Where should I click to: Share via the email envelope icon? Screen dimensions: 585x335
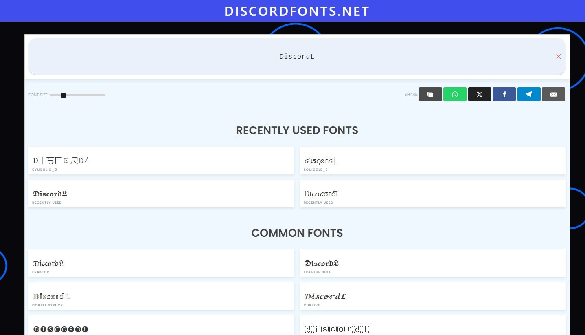[553, 94]
